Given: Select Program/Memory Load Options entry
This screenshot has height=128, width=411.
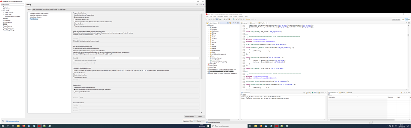Looking at the screenshot, I should point(39,13).
